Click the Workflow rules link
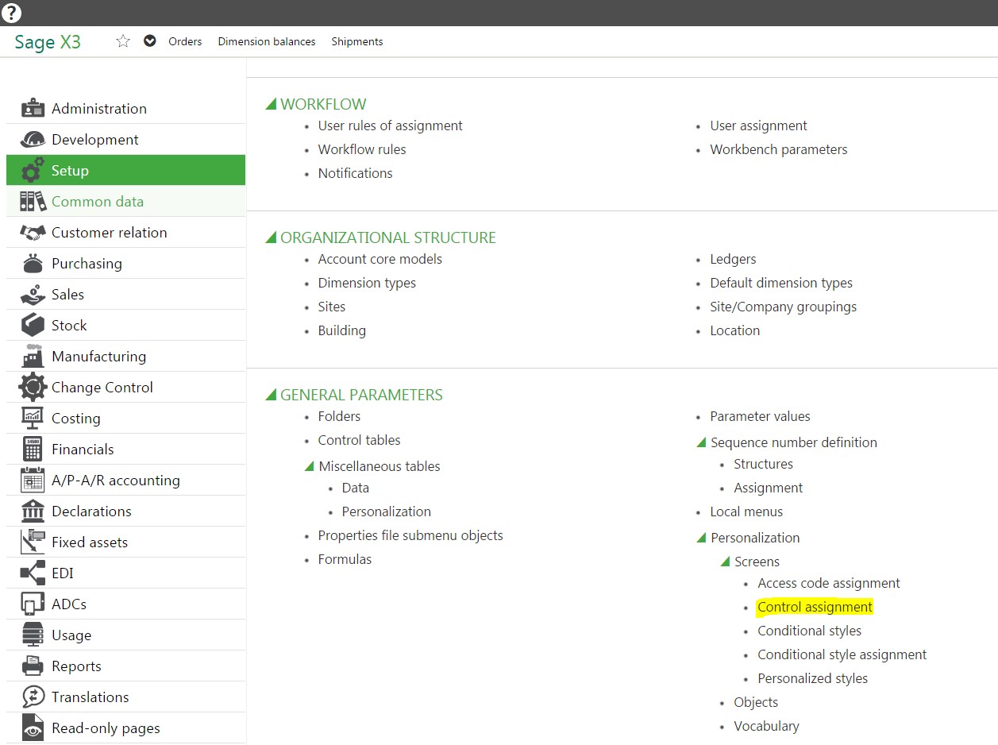This screenshot has width=998, height=745. click(x=362, y=149)
